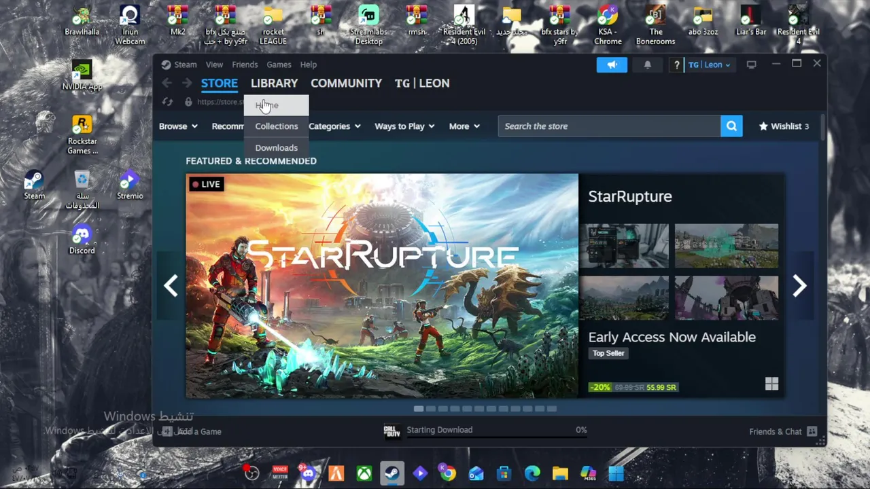
Task: Select the Discord desktop shortcut
Action: (x=82, y=239)
